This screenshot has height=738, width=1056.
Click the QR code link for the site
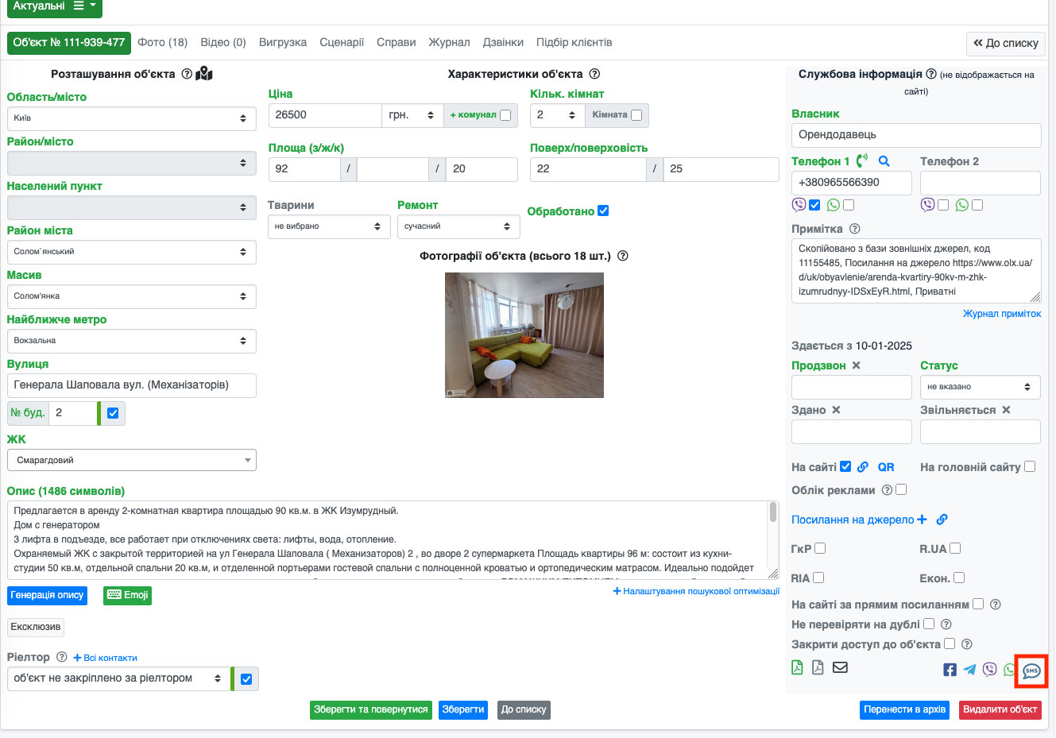click(886, 467)
